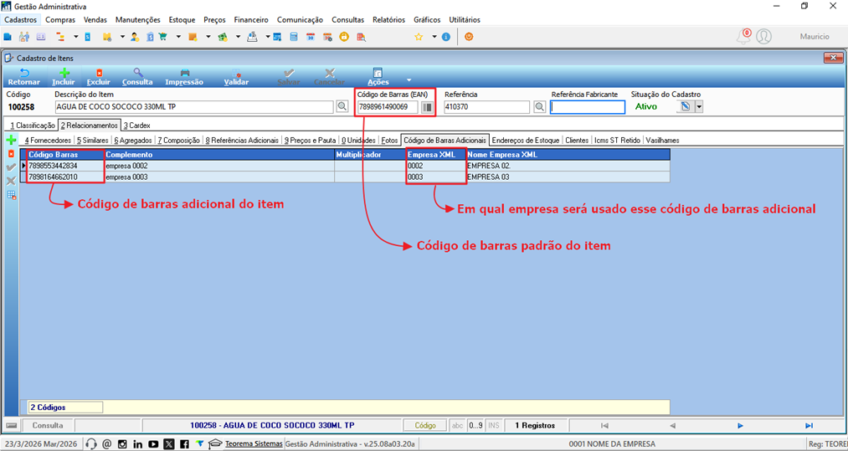Select barcode cell 7898553442834

pyautogui.click(x=64, y=166)
